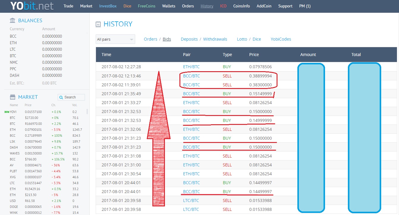Click the Price column header in history table
Image resolution: width=399 pixels, height=215 pixels.
[254, 55]
